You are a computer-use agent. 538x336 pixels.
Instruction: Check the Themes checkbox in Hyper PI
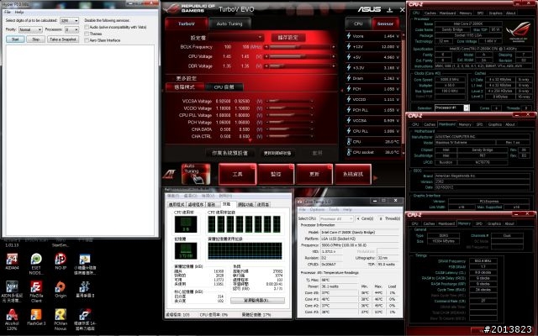point(87,34)
